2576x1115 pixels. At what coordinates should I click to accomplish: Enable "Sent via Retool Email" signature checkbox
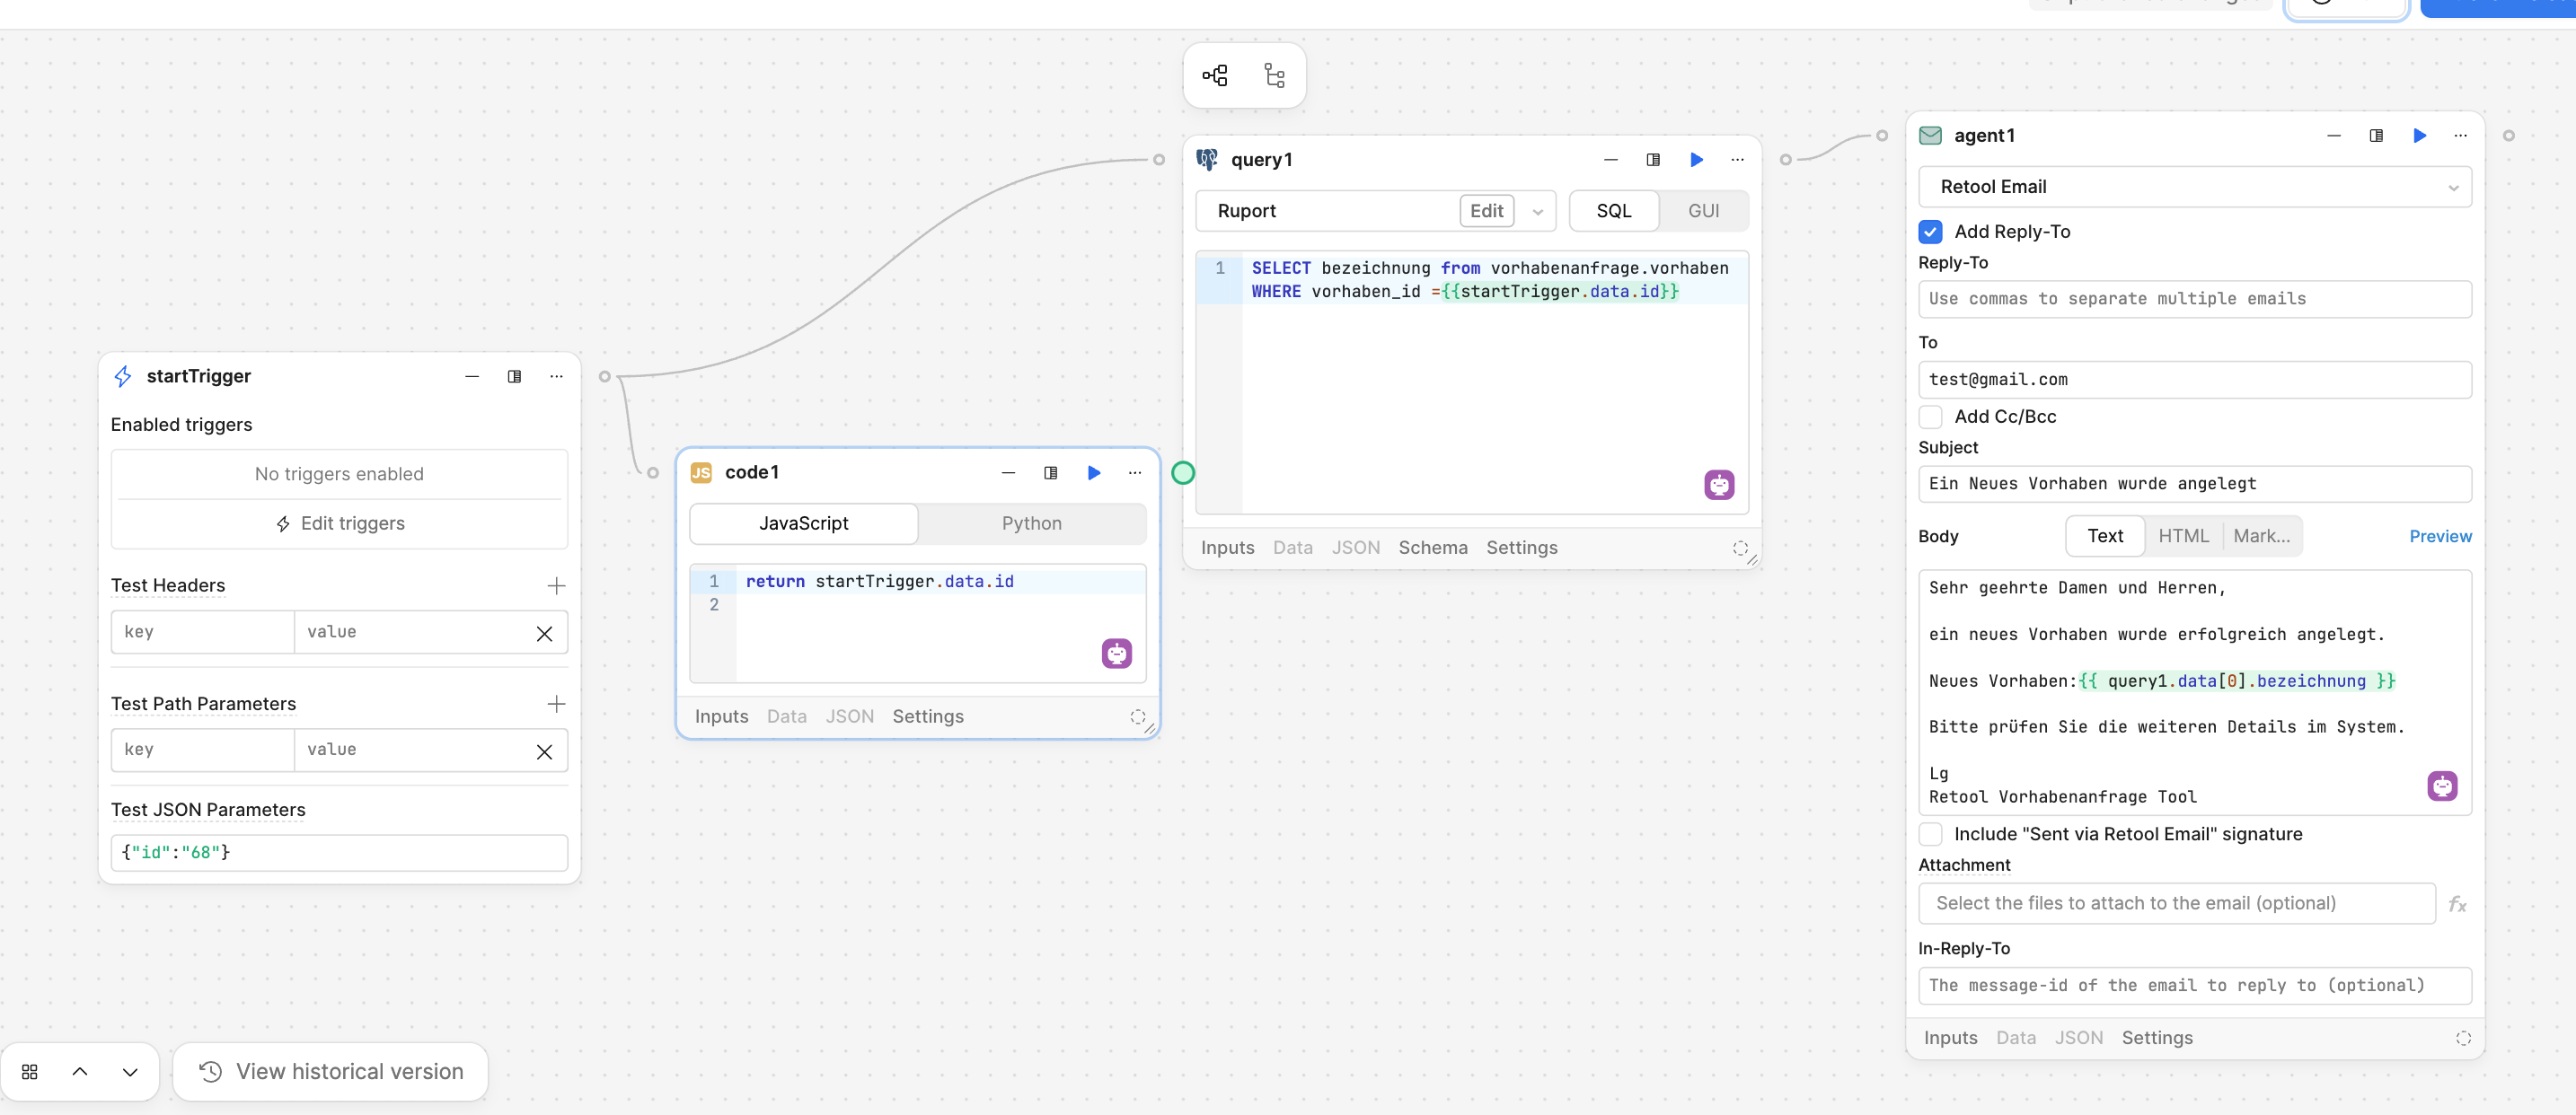click(x=1930, y=834)
